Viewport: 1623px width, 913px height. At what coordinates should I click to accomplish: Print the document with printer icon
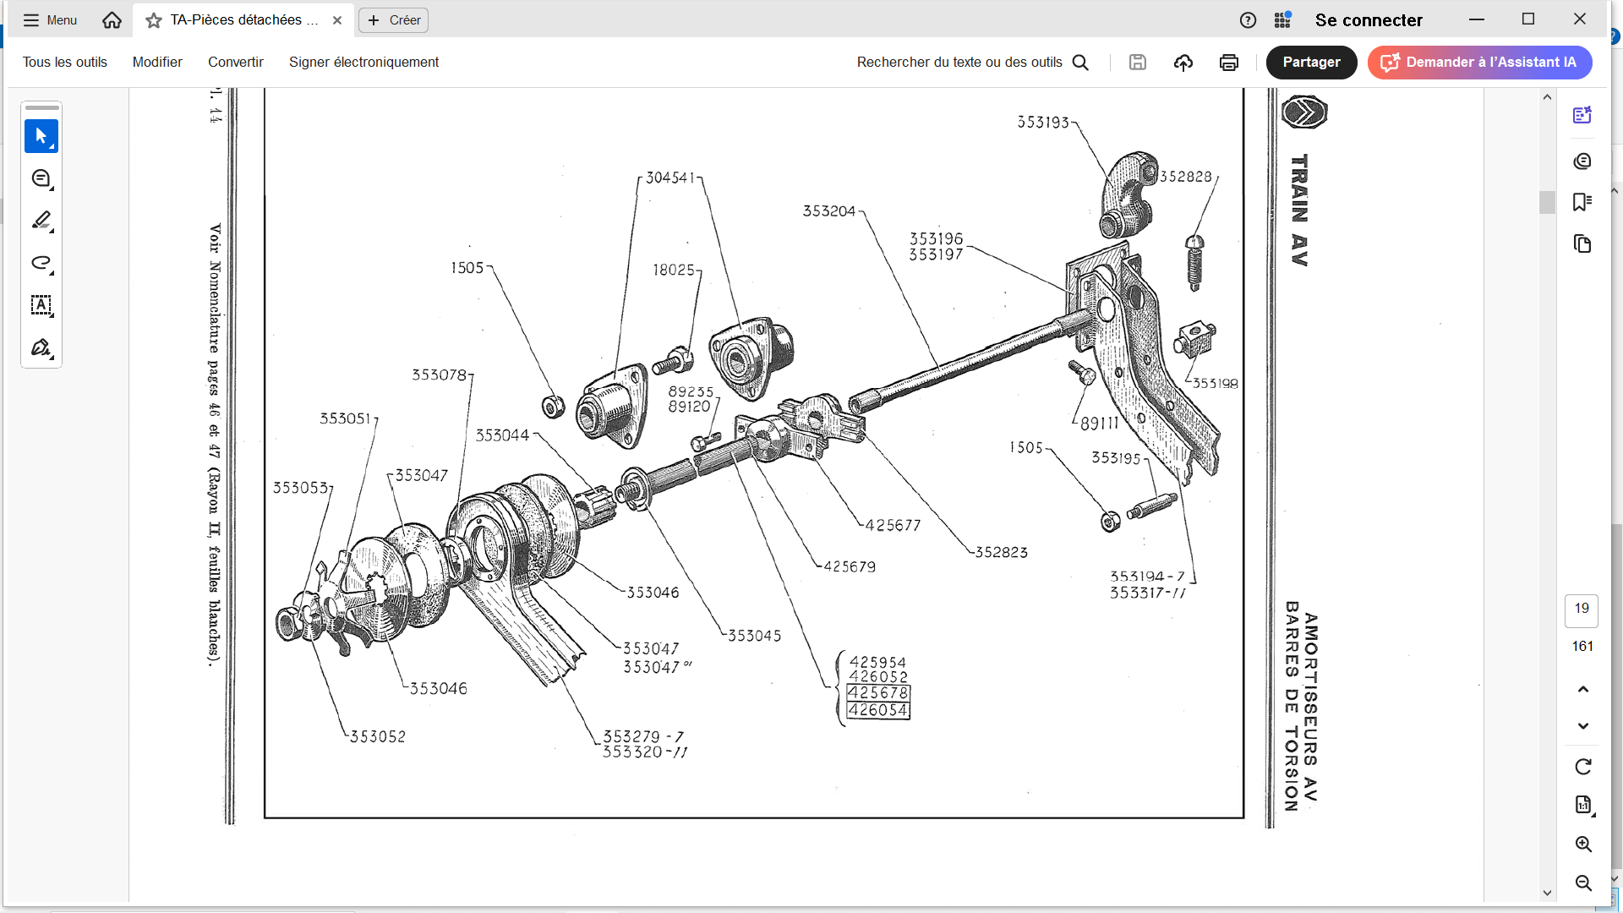point(1228,63)
